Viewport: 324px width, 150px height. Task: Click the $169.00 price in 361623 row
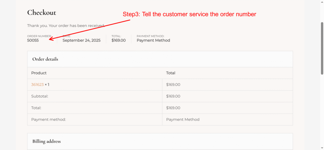tap(173, 84)
